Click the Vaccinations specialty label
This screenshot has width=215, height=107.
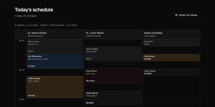[x=150, y=36]
